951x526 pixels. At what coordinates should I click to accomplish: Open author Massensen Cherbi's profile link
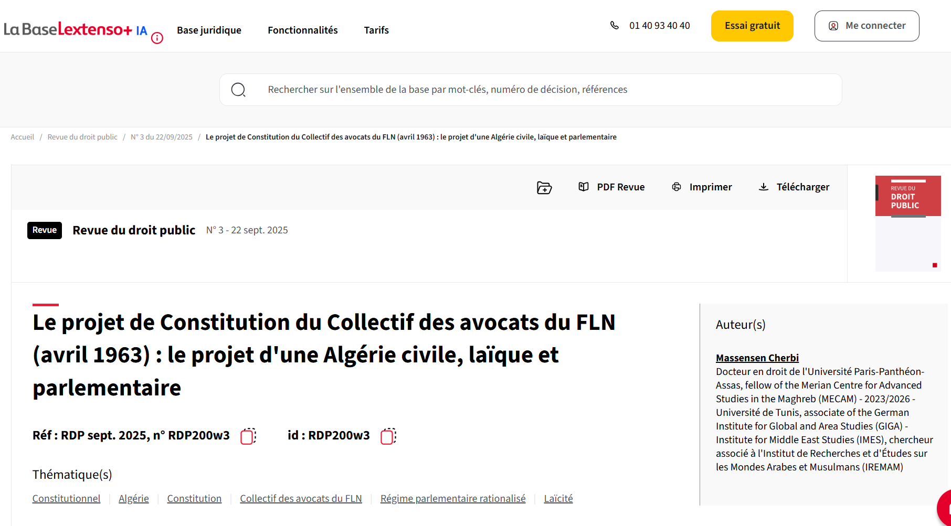(x=757, y=358)
